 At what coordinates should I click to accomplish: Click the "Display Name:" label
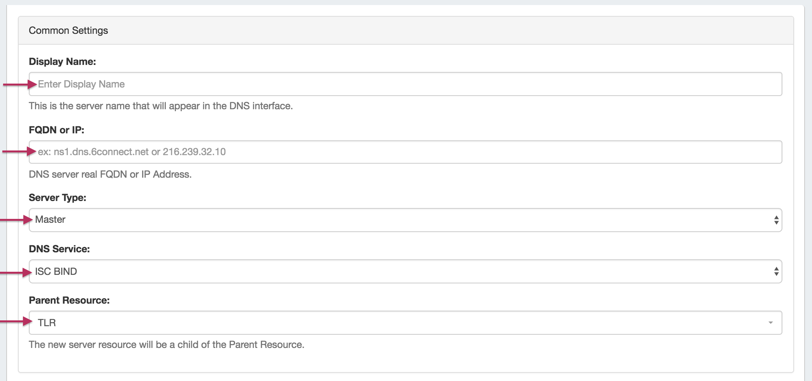[62, 61]
